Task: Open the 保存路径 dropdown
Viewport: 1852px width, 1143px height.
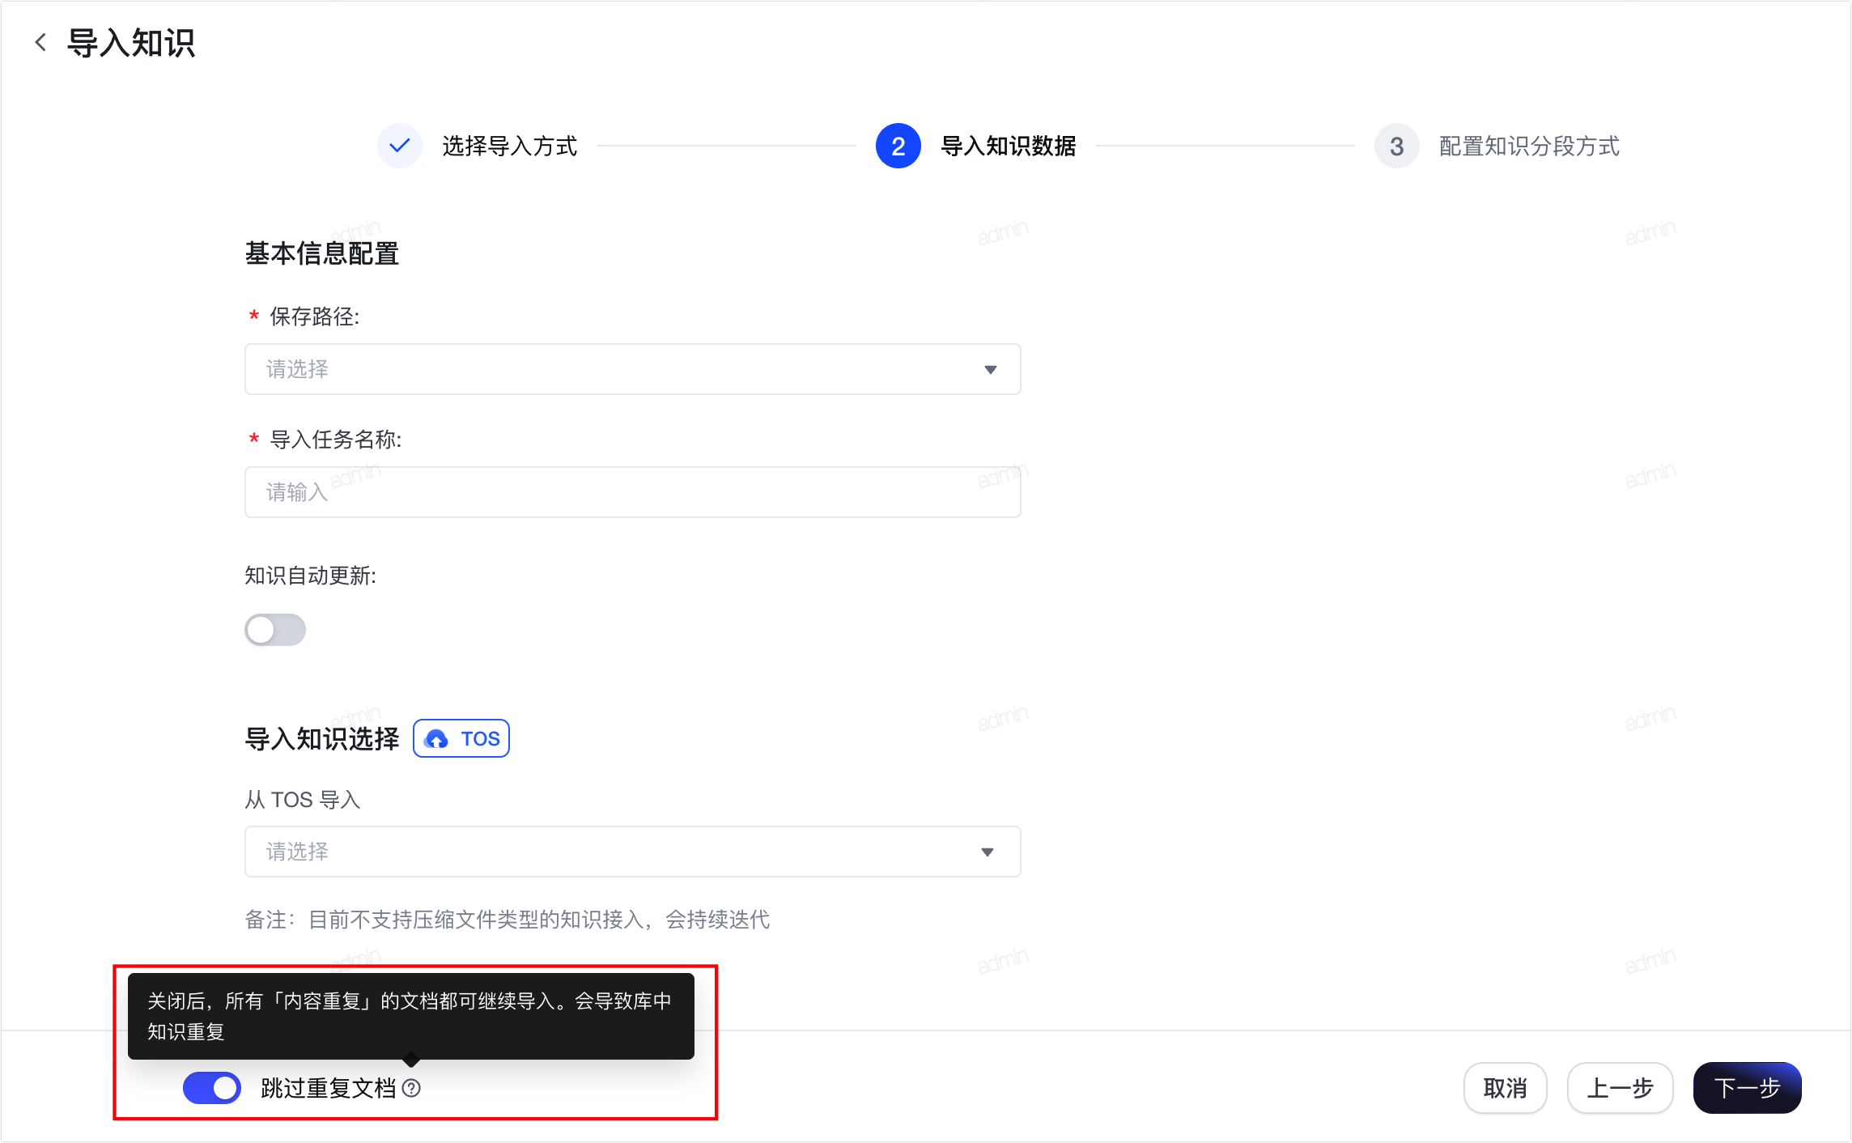Action: pyautogui.click(x=633, y=369)
